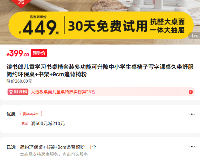Tap the ¥399.00 price
Viewport: 200px width, 158px height.
(x=18, y=53)
